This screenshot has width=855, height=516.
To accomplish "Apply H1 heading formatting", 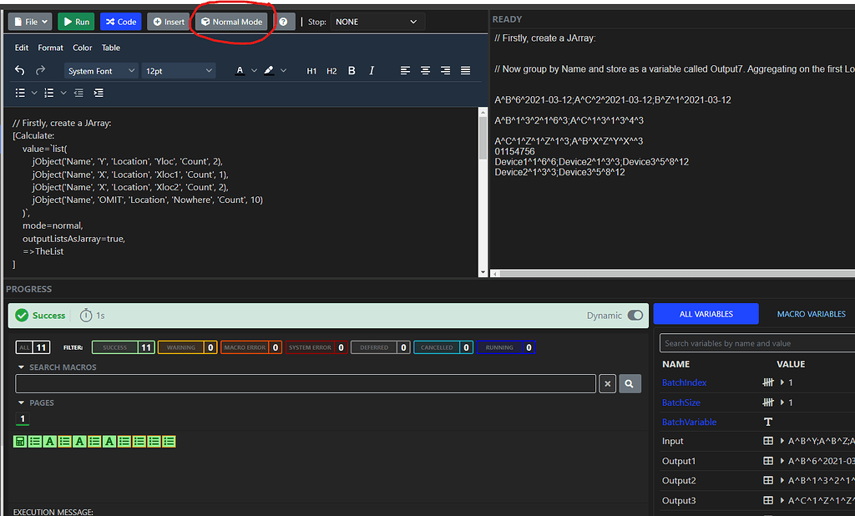I will [x=311, y=70].
